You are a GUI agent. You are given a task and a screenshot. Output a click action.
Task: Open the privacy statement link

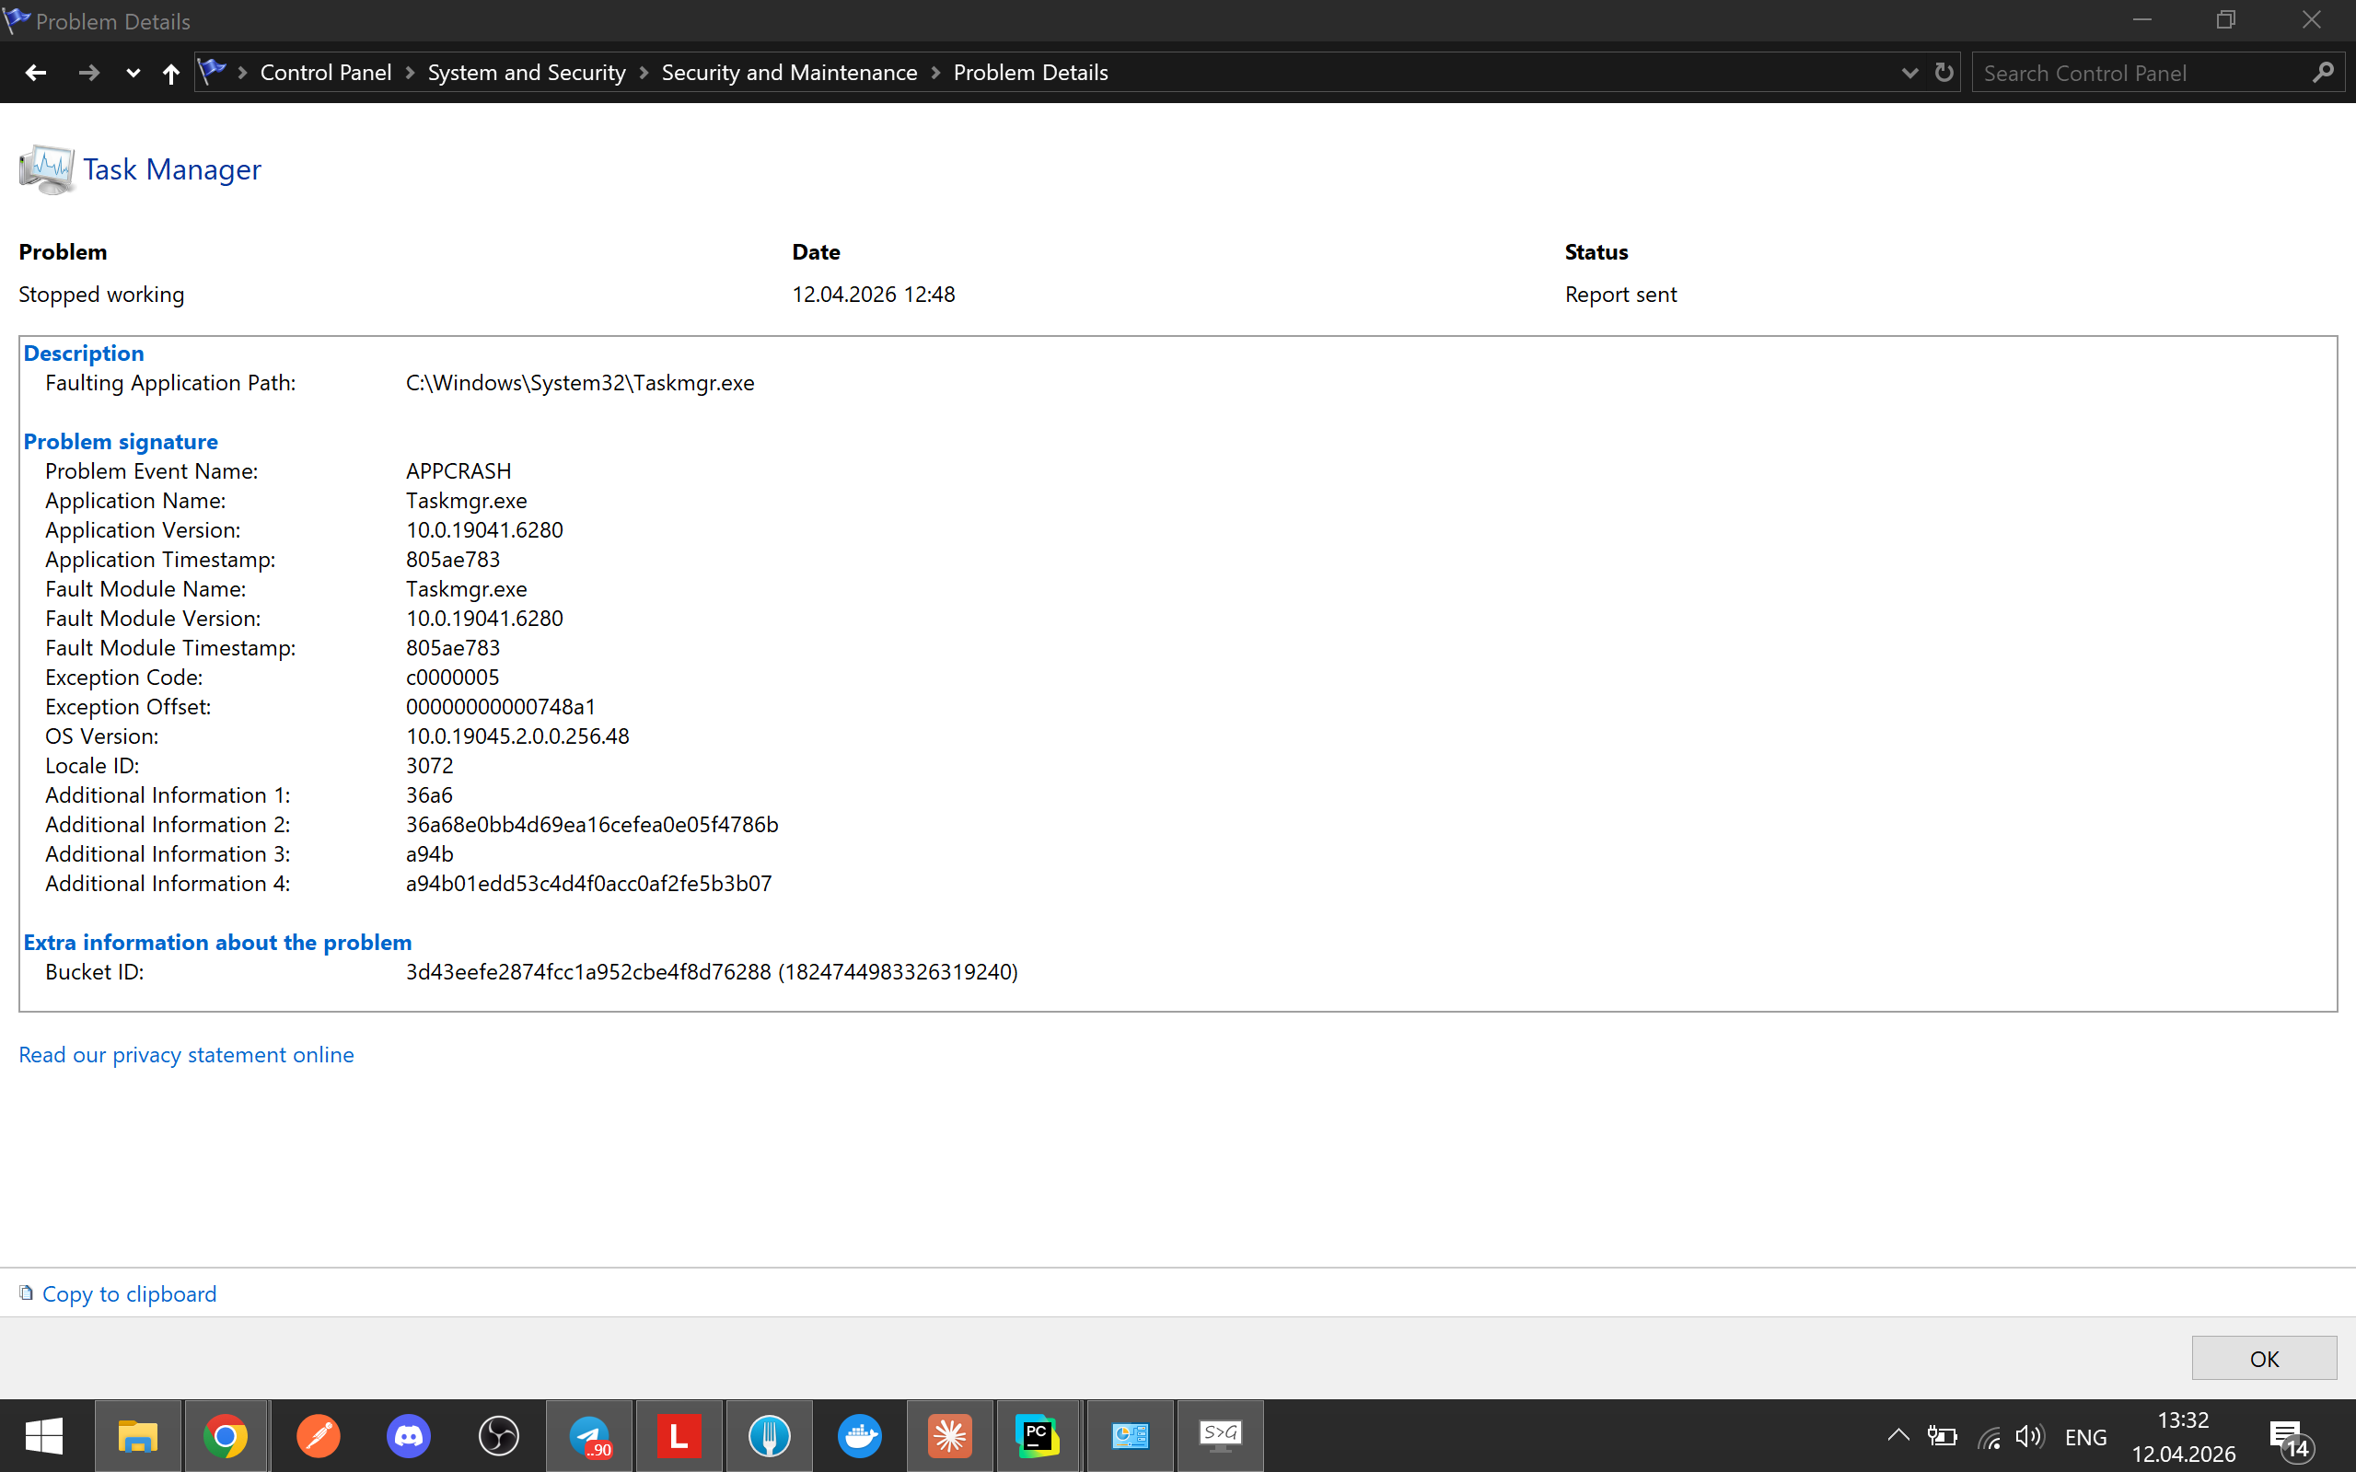(186, 1054)
